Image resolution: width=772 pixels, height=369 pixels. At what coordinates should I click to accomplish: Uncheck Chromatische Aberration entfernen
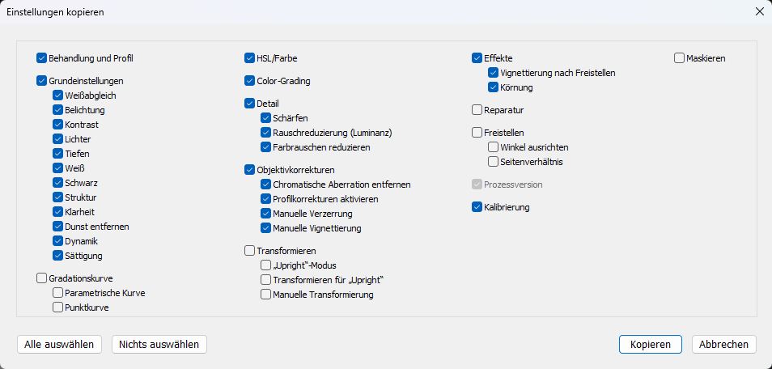(266, 184)
